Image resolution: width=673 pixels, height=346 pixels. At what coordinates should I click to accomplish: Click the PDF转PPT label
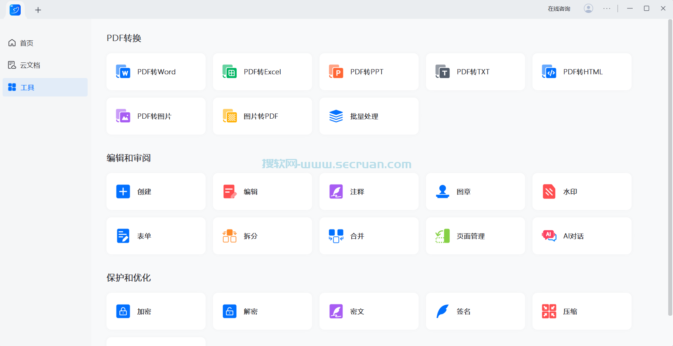(x=367, y=72)
